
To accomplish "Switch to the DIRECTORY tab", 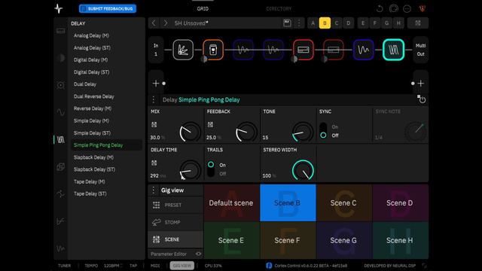I will pyautogui.click(x=279, y=8).
